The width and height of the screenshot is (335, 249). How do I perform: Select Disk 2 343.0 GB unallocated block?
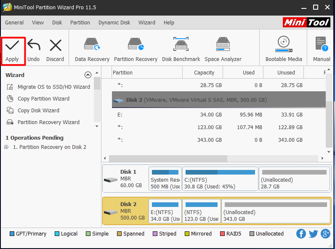[275, 212]
